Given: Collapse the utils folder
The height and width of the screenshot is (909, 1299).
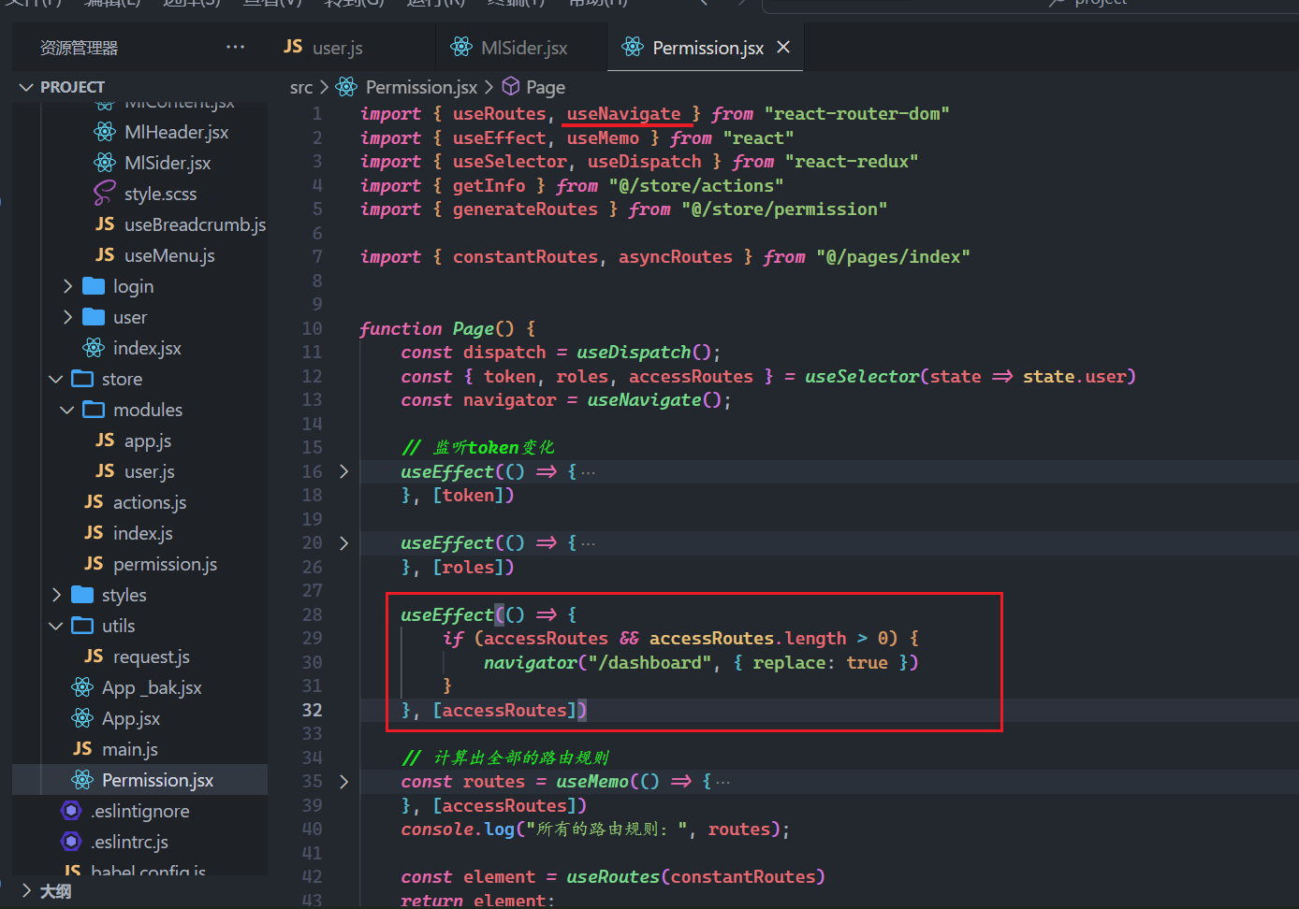Looking at the screenshot, I should [56, 626].
